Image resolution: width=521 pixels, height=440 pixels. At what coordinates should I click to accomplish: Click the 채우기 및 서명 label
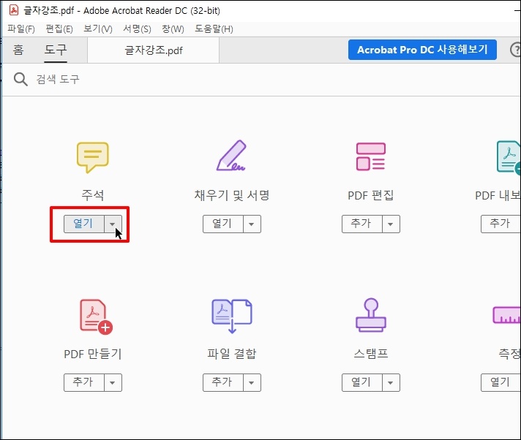pyautogui.click(x=231, y=195)
